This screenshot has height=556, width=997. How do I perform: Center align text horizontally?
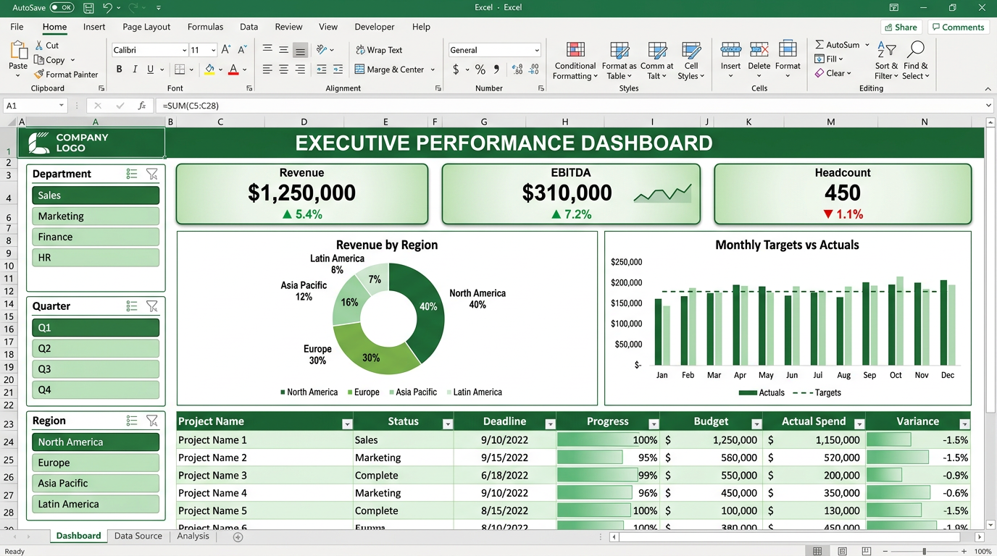pyautogui.click(x=283, y=69)
